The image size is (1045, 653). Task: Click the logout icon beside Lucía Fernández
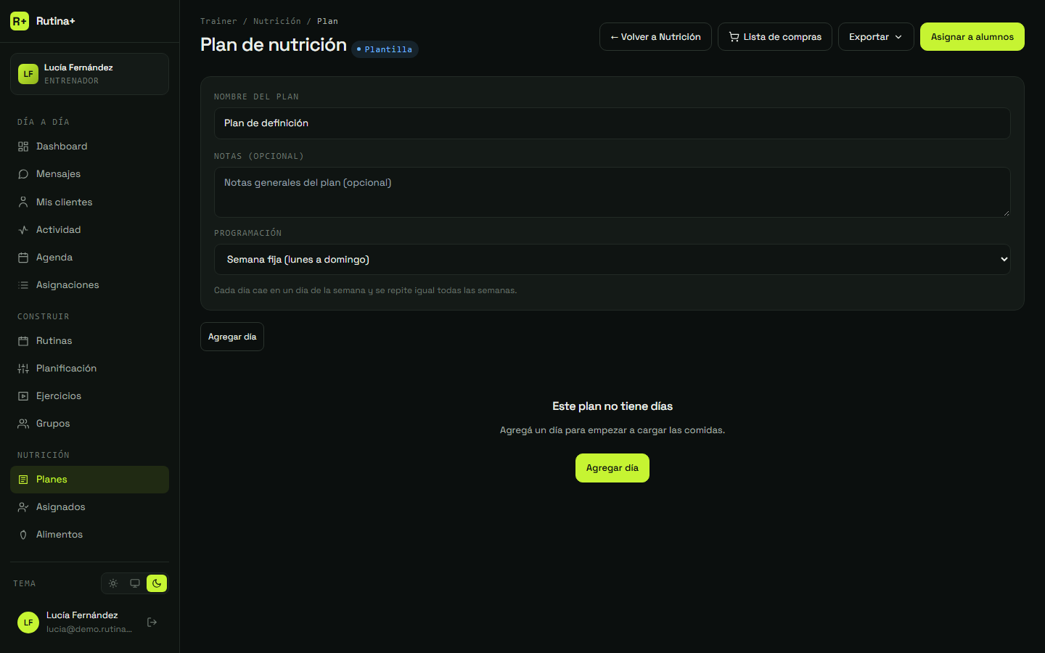point(152,622)
